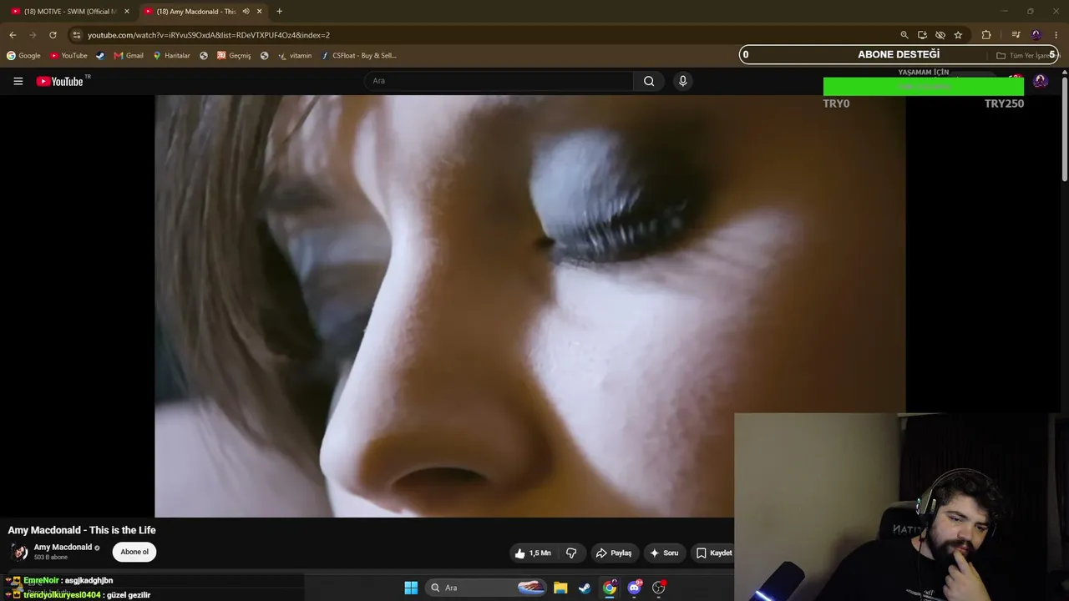Close the Amy Macdonald tab
The height and width of the screenshot is (601, 1069).
point(259,12)
